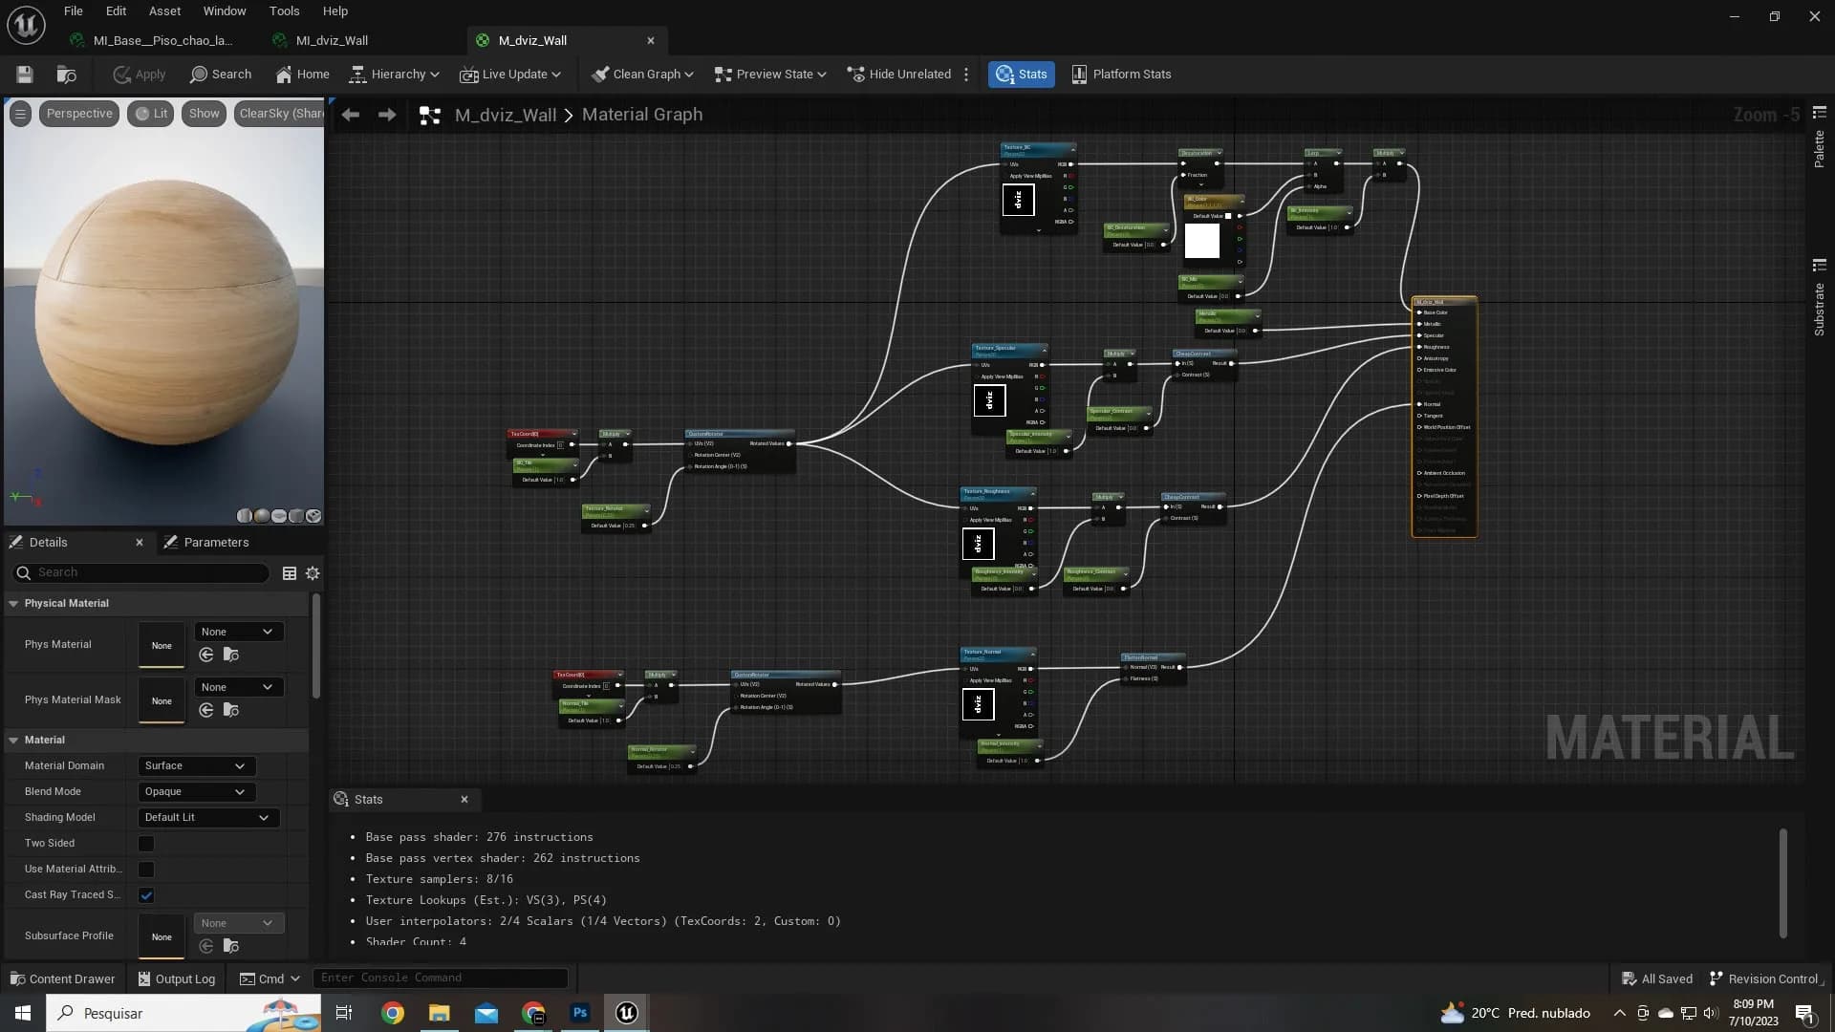
Task: Open Photoshop from Windows taskbar
Action: coord(580,1013)
